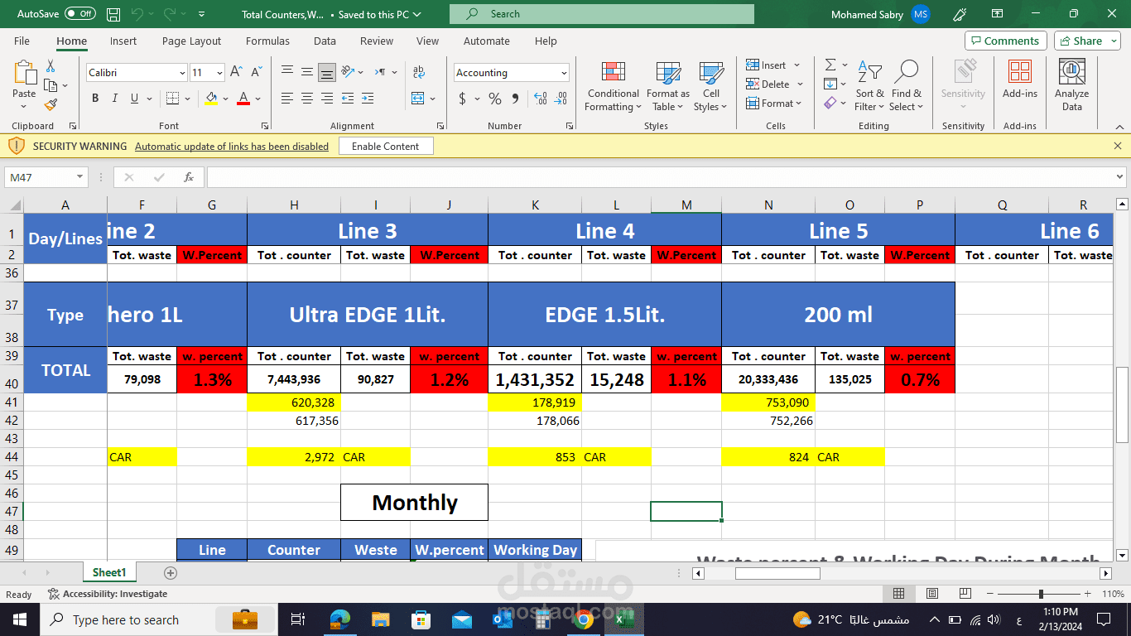Click Decrease Decimal icon

tap(561, 99)
